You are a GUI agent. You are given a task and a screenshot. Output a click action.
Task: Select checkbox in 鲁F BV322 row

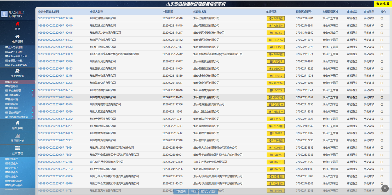tap(382, 90)
